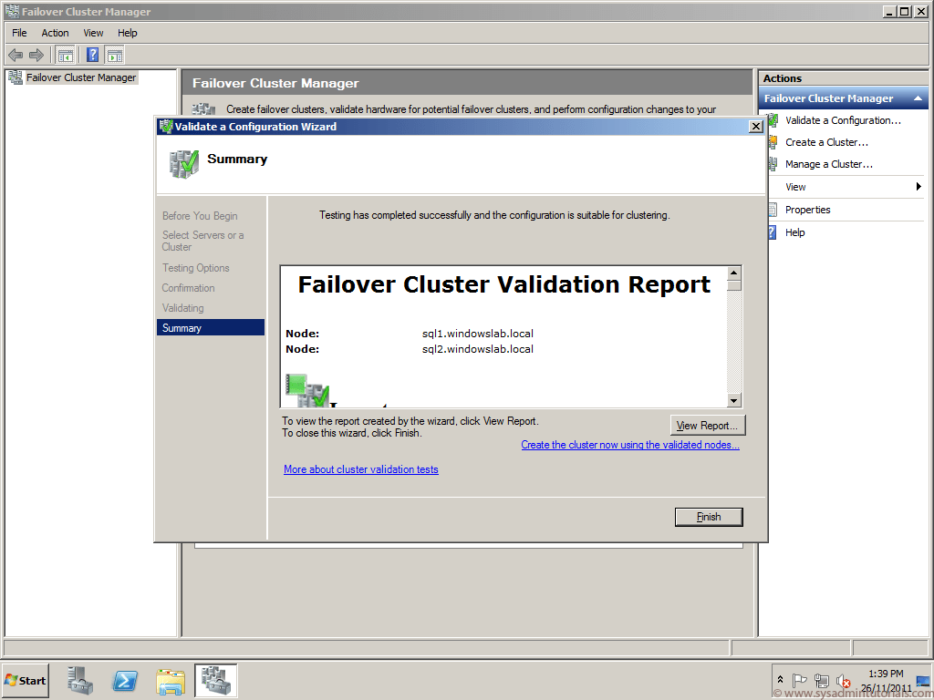Click the Finish button in the wizard
The image size is (934, 700).
tap(709, 517)
